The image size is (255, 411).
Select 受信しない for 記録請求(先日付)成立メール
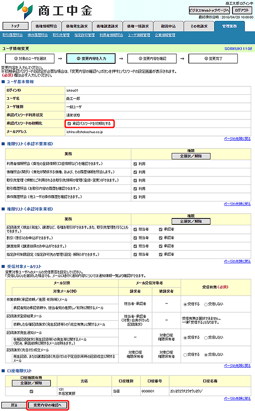[x=206, y=355]
